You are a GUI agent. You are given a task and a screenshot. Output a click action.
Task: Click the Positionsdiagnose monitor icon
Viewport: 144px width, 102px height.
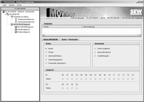16,32
